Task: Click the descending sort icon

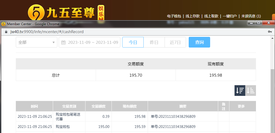Action: click(x=240, y=91)
